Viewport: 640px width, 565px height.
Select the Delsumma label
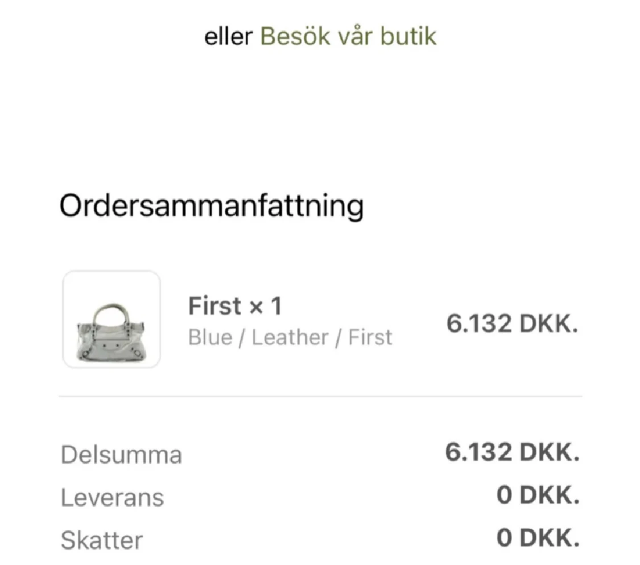click(121, 455)
